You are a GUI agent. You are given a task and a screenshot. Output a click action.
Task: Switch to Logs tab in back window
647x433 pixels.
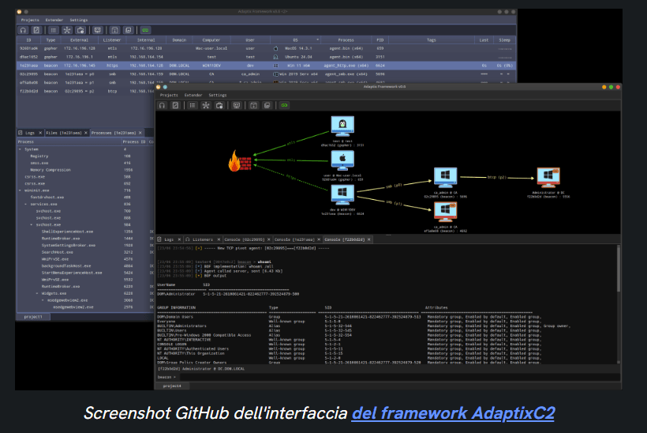[x=28, y=133]
